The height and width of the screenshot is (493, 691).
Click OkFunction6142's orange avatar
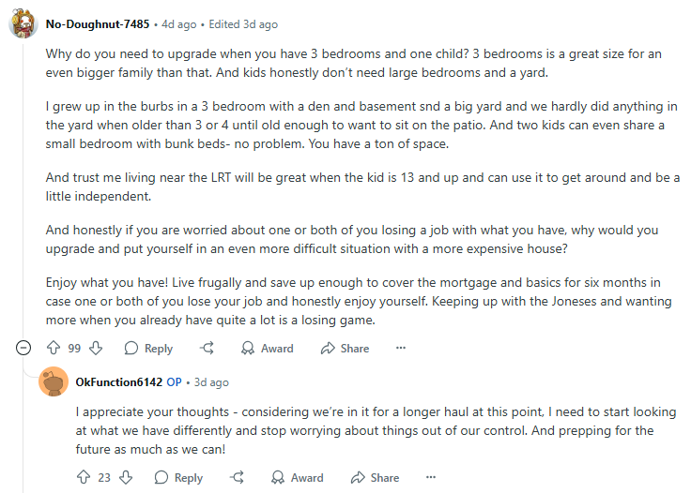point(54,381)
